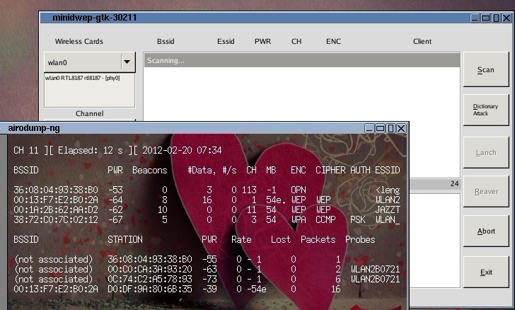
Task: Click the Essid column header
Action: coord(226,42)
